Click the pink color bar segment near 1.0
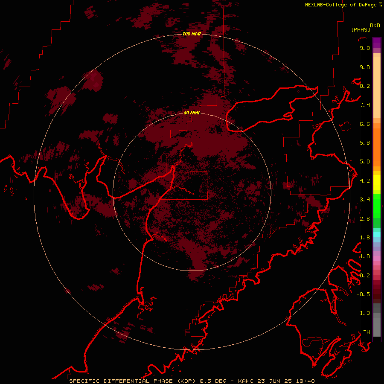The height and width of the screenshot is (384, 384). (x=377, y=259)
